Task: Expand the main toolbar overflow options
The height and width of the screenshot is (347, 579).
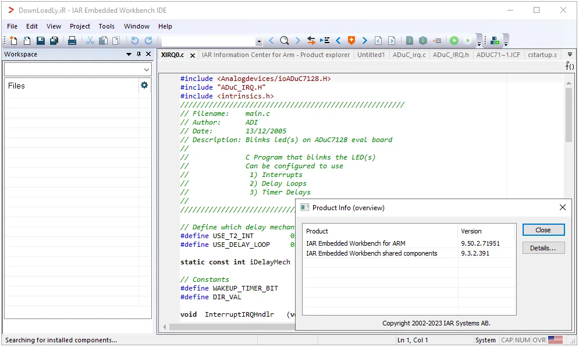Action: [x=479, y=44]
